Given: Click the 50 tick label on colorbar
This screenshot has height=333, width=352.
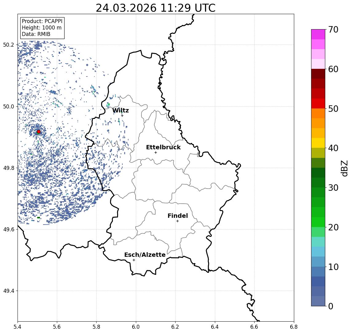Looking at the screenshot, I should pos(333,109).
